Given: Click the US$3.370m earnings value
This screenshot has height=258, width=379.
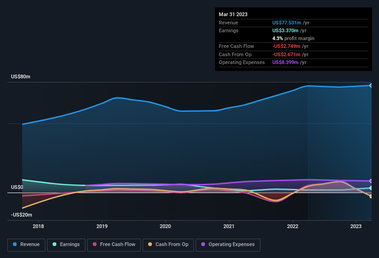Looking at the screenshot, I should [285, 30].
